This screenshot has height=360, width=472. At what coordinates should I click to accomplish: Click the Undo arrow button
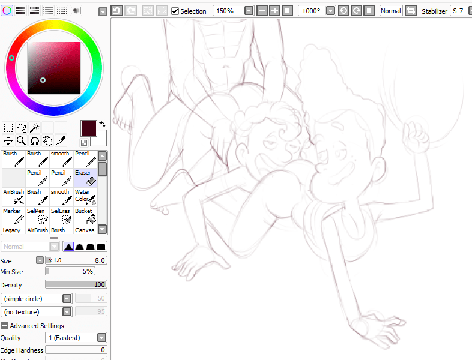pyautogui.click(x=116, y=11)
